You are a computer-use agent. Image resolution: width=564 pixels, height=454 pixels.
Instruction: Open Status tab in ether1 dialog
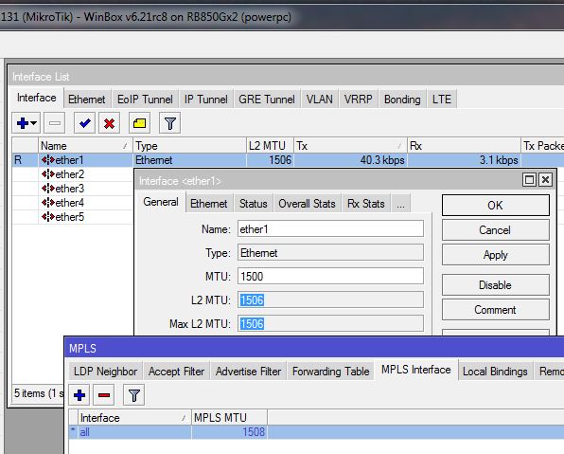tap(254, 204)
